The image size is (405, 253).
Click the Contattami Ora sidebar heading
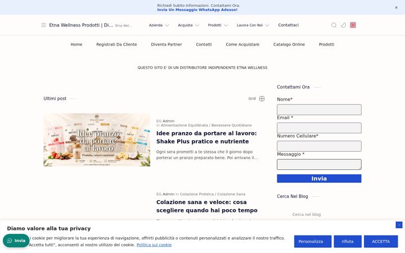[x=293, y=87]
